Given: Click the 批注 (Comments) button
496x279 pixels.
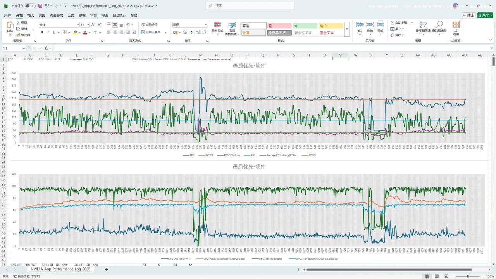Looking at the screenshot, I should [x=468, y=15].
